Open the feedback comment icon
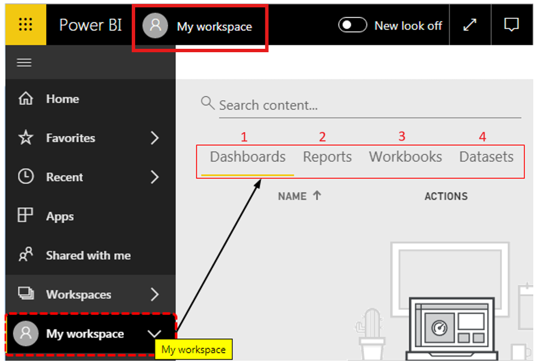The image size is (535, 363). 512,24
